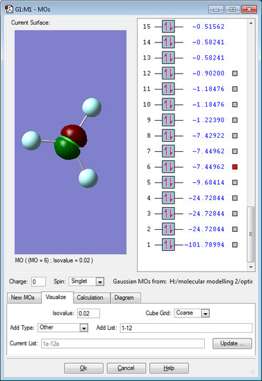This screenshot has width=262, height=381.
Task: Click the orbital list scroll up arrow
Action: [x=251, y=23]
